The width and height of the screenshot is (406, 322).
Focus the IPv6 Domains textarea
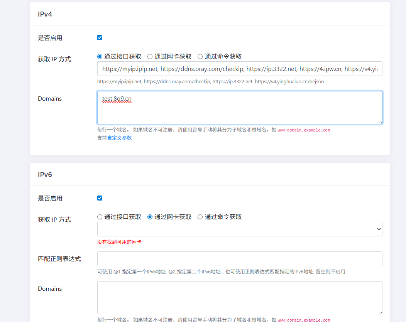tap(239, 297)
